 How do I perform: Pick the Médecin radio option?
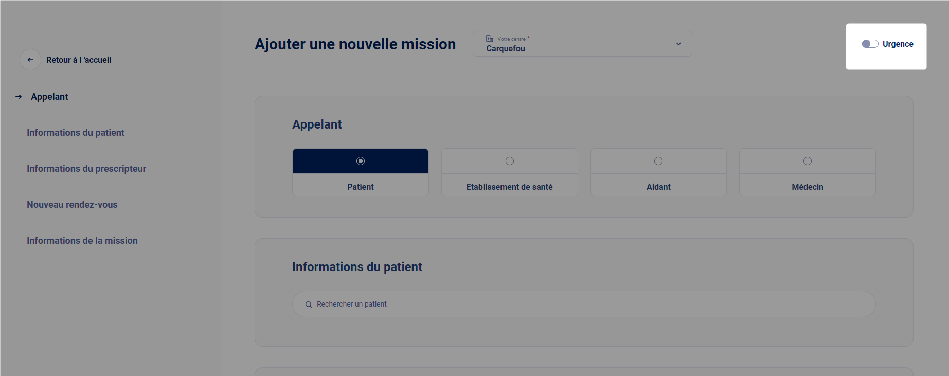(808, 161)
